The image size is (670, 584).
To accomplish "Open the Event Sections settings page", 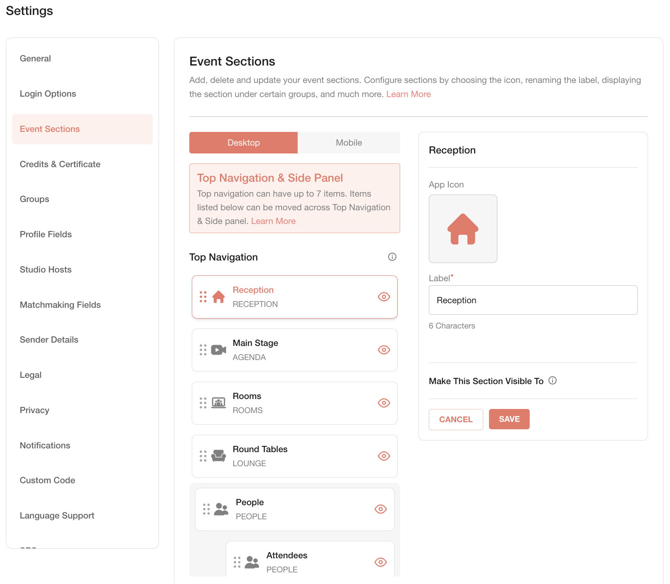I will (49, 129).
